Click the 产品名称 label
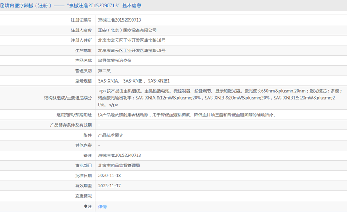Viewport: 347px width, 212px height. pyautogui.click(x=83, y=61)
